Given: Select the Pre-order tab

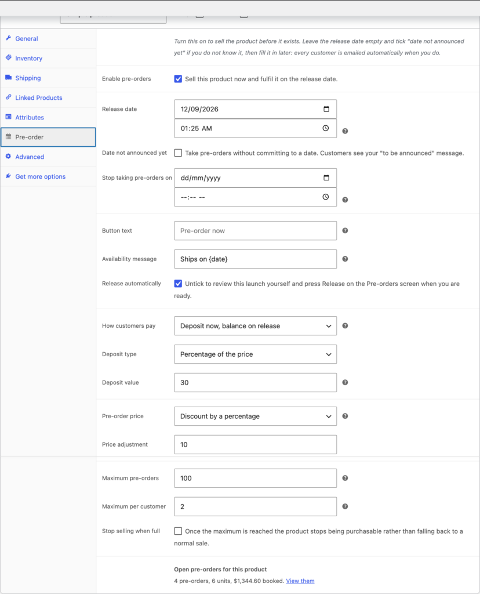Looking at the screenshot, I should (x=48, y=137).
